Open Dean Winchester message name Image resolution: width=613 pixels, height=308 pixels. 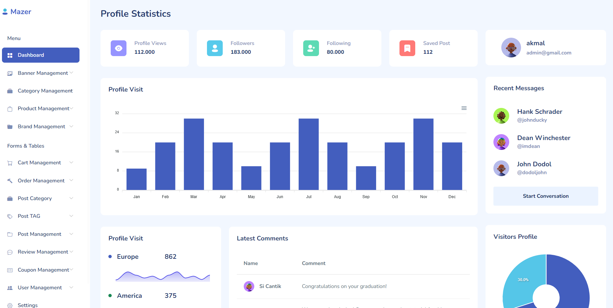click(x=544, y=138)
